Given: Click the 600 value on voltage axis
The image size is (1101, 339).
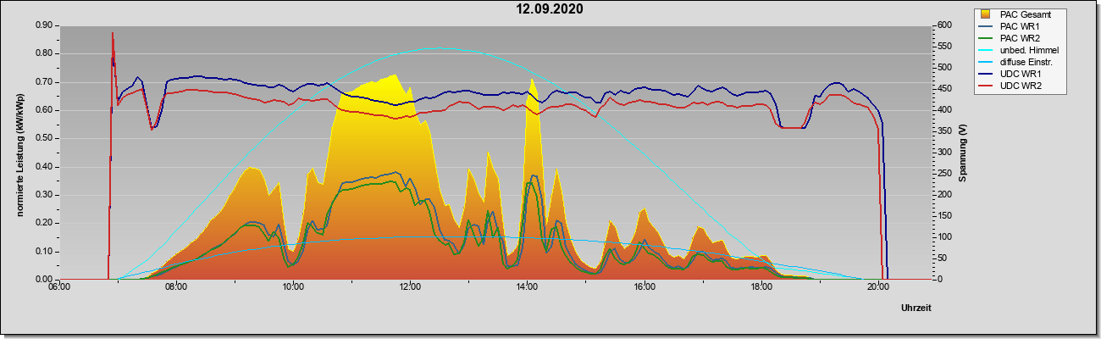Looking at the screenshot, I should tap(944, 25).
